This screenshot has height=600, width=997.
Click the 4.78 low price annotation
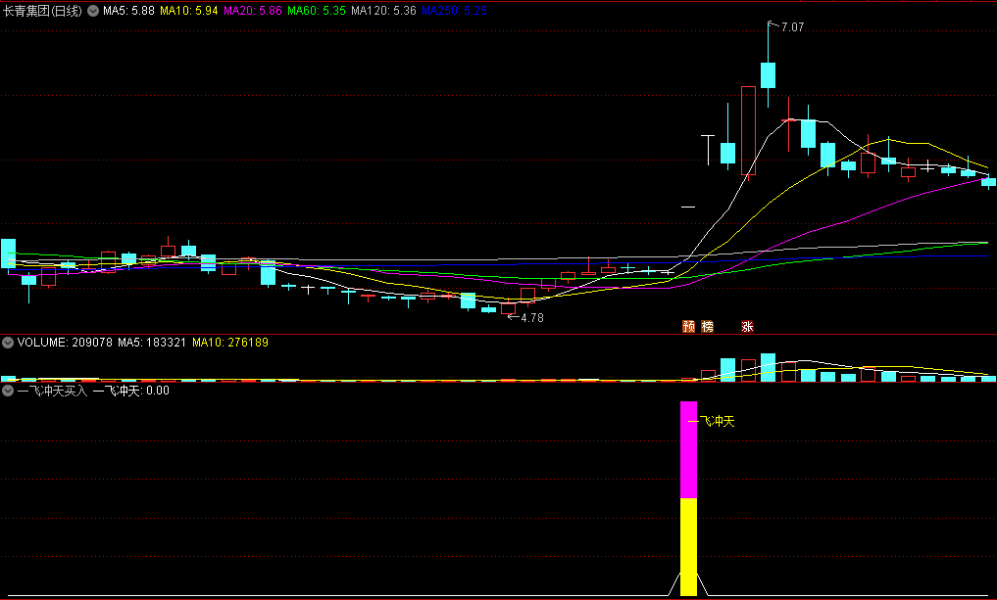pyautogui.click(x=532, y=318)
